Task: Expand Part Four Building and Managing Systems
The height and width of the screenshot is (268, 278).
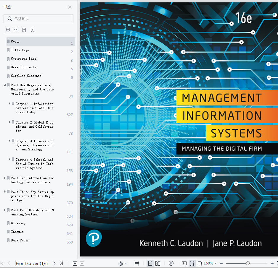Action: (x=5, y=210)
